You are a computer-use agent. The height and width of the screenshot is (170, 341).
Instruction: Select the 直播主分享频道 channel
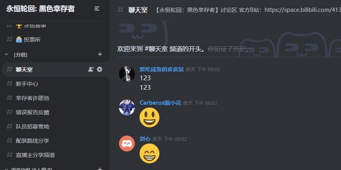(55, 155)
